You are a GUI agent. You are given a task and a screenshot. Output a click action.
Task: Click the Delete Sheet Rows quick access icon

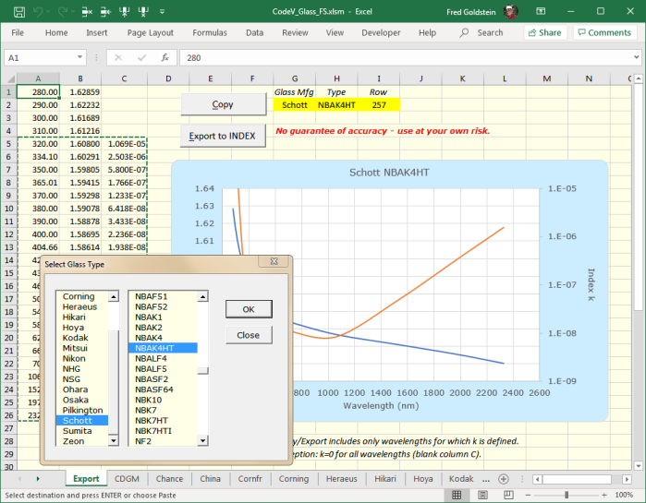click(x=87, y=12)
